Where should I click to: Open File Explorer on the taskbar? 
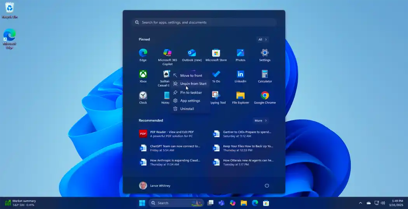tap(244, 203)
